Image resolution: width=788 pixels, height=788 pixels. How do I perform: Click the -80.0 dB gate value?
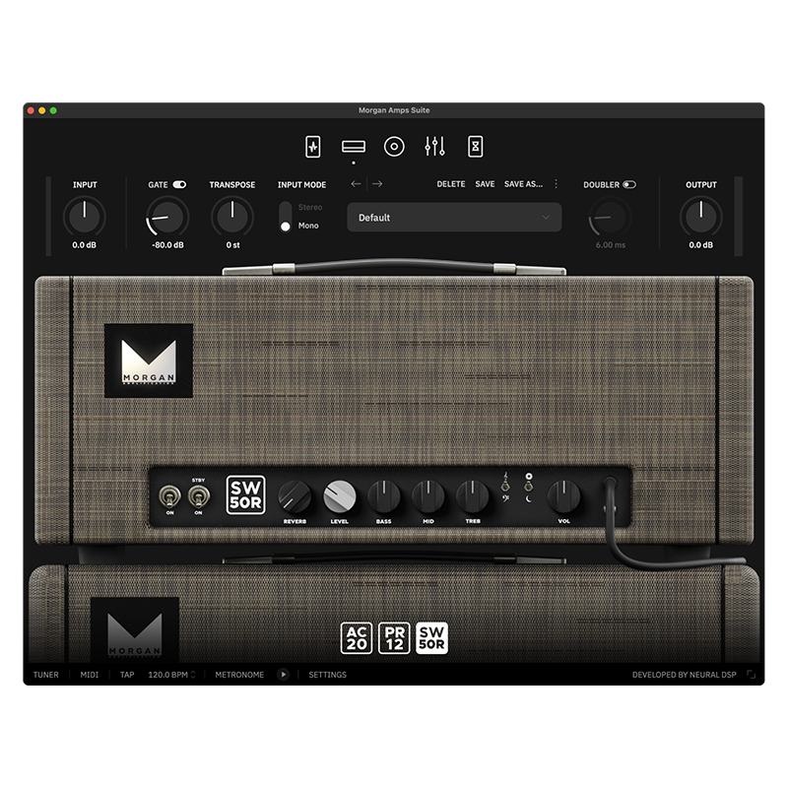tap(167, 244)
